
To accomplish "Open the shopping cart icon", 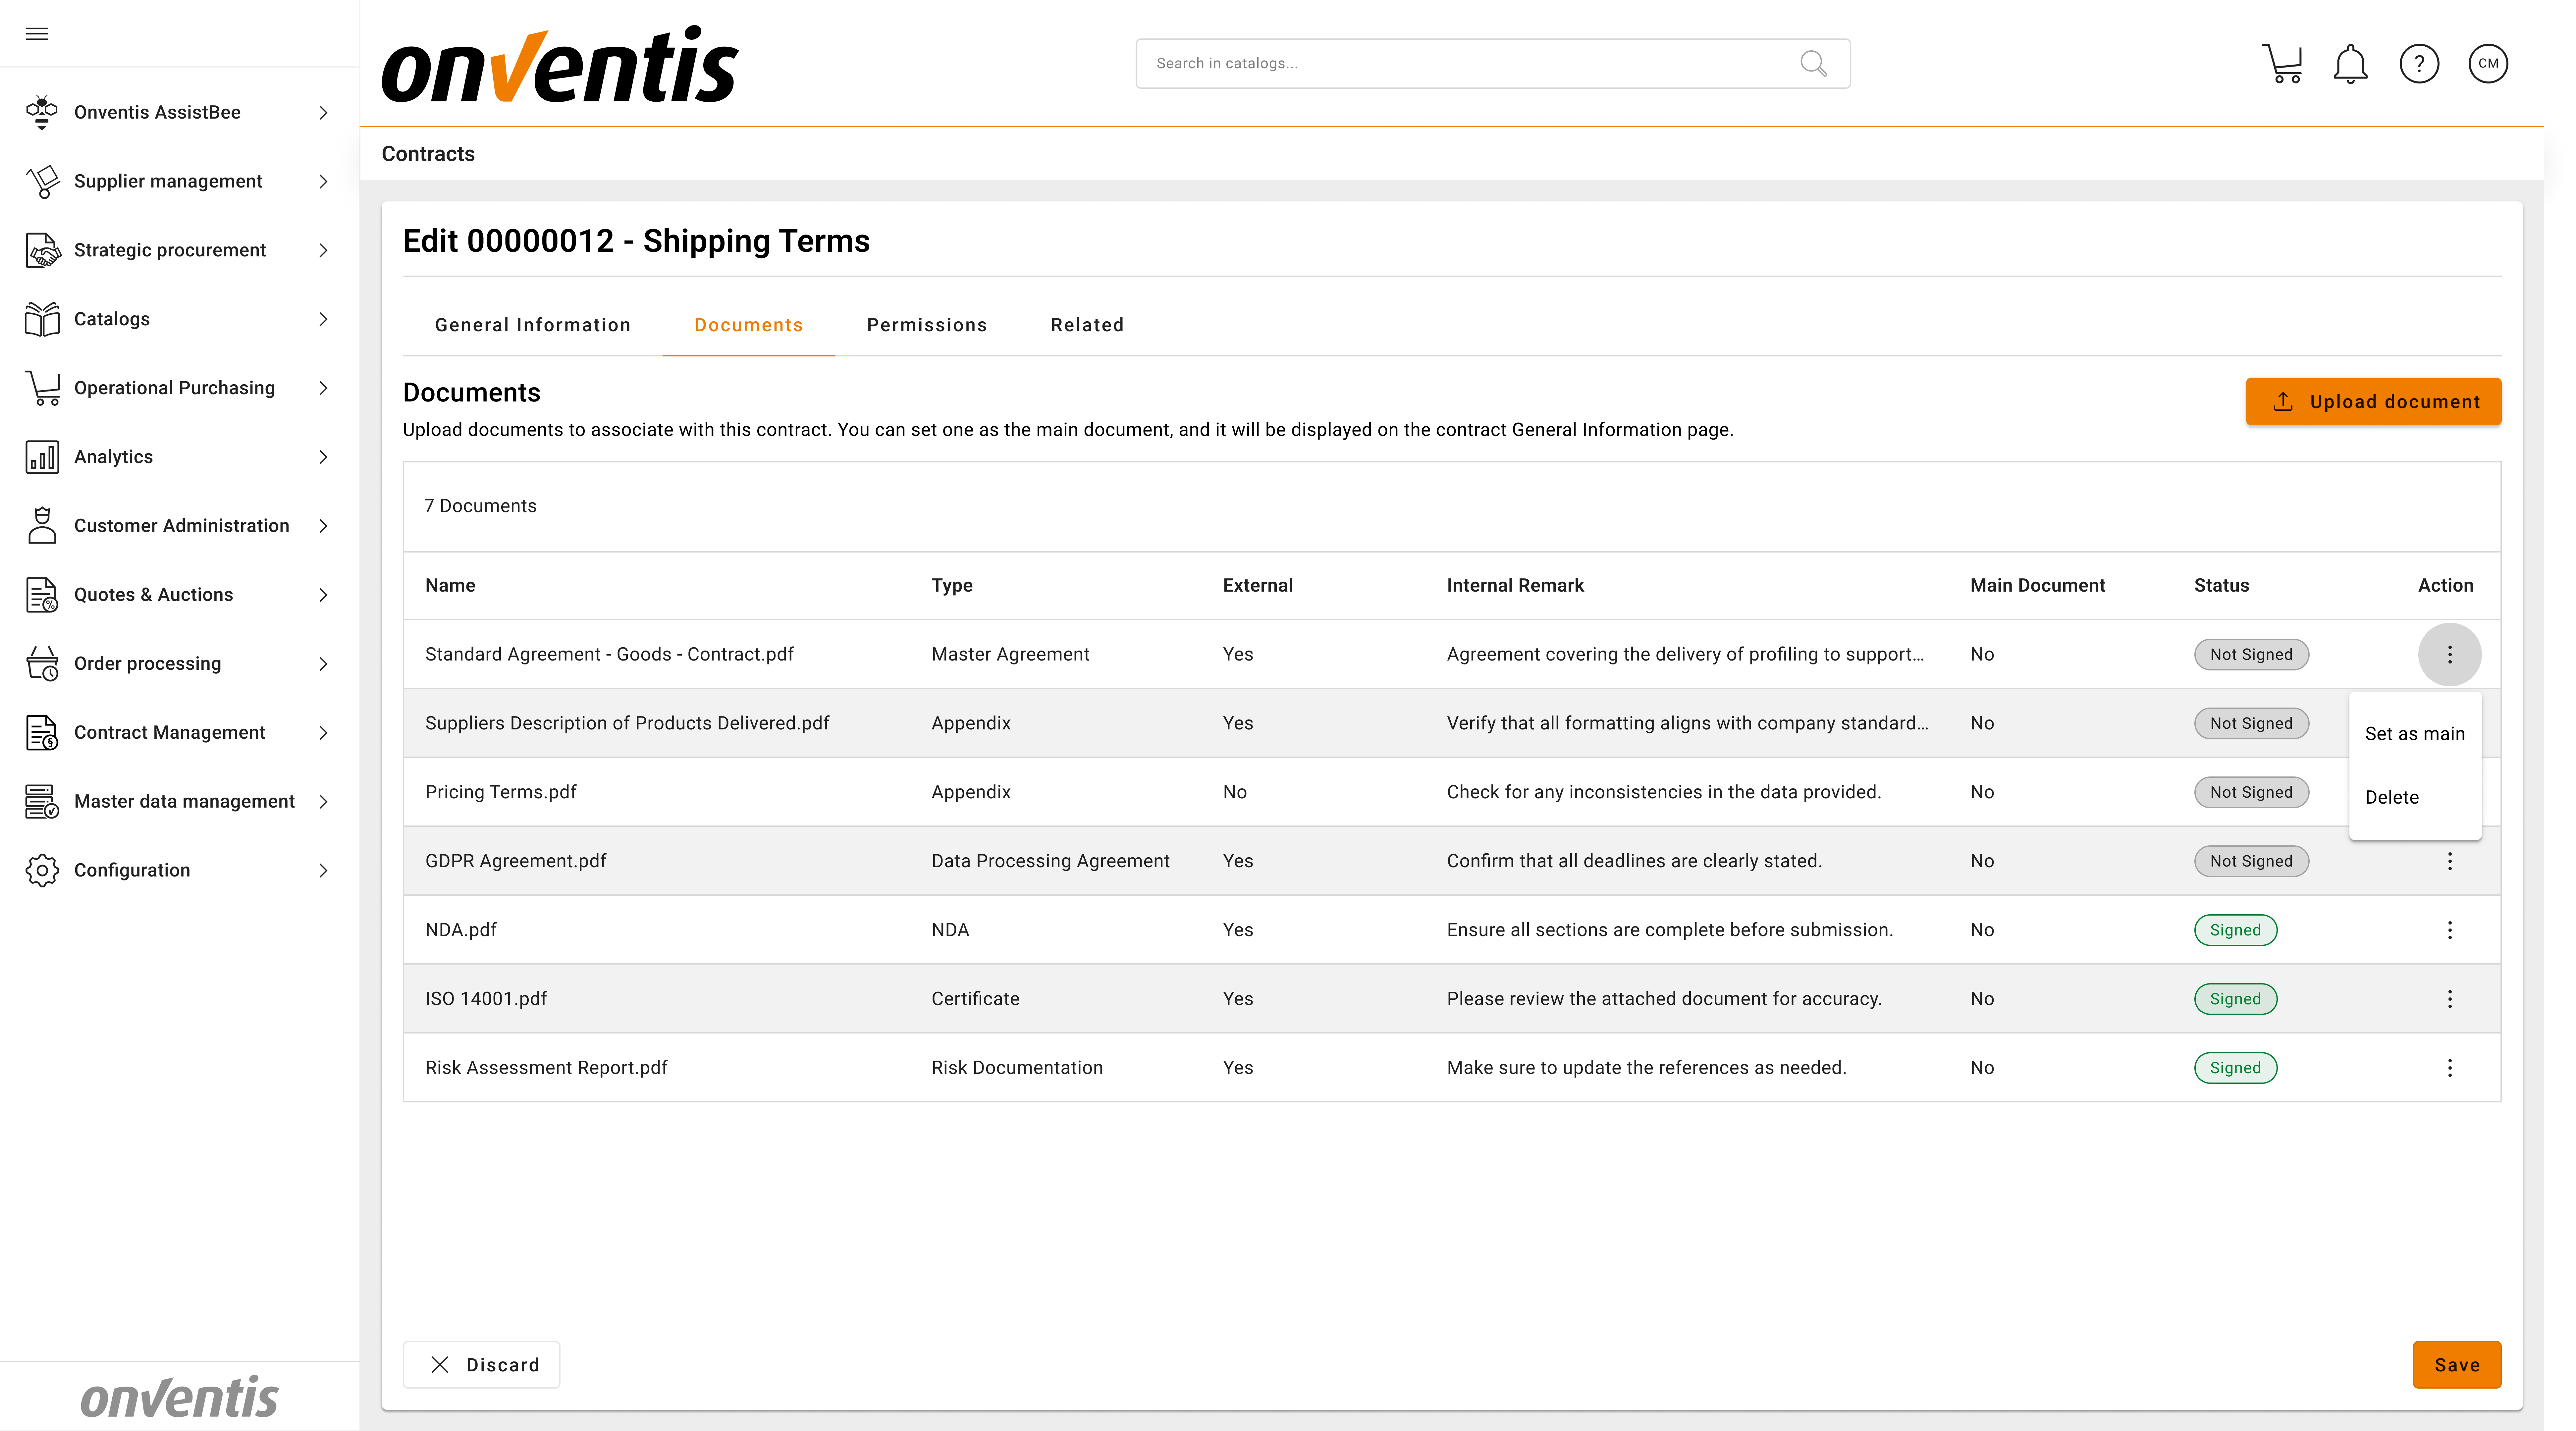I will pos(2282,64).
